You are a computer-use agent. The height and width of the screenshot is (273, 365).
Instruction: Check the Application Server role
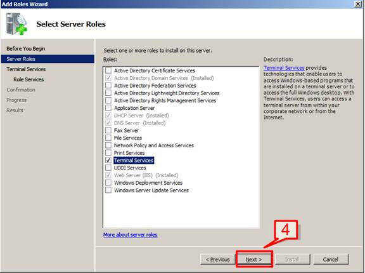coord(108,108)
